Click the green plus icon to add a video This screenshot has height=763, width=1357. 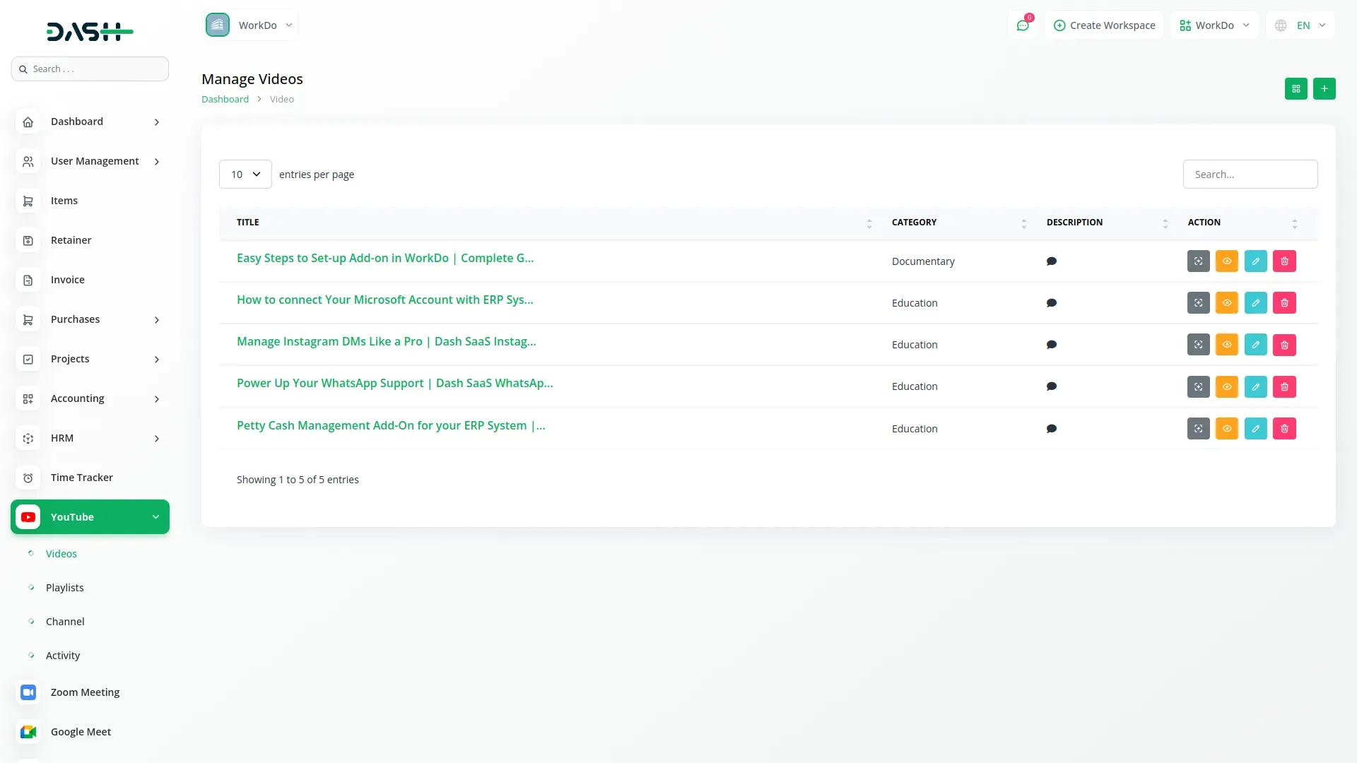[x=1324, y=88]
